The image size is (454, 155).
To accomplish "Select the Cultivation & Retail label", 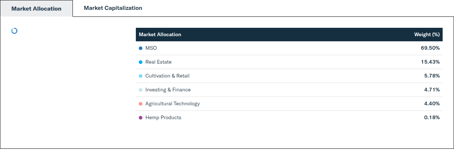I will (x=167, y=76).
